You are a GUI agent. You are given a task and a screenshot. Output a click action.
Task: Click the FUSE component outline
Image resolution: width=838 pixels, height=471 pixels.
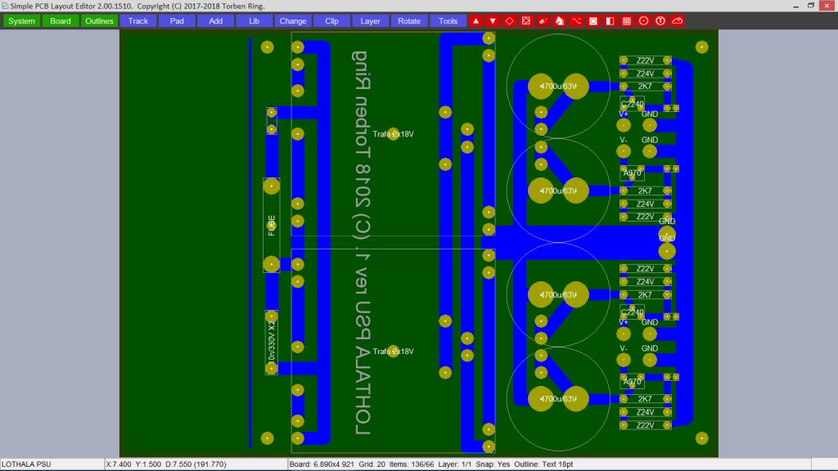(x=271, y=225)
